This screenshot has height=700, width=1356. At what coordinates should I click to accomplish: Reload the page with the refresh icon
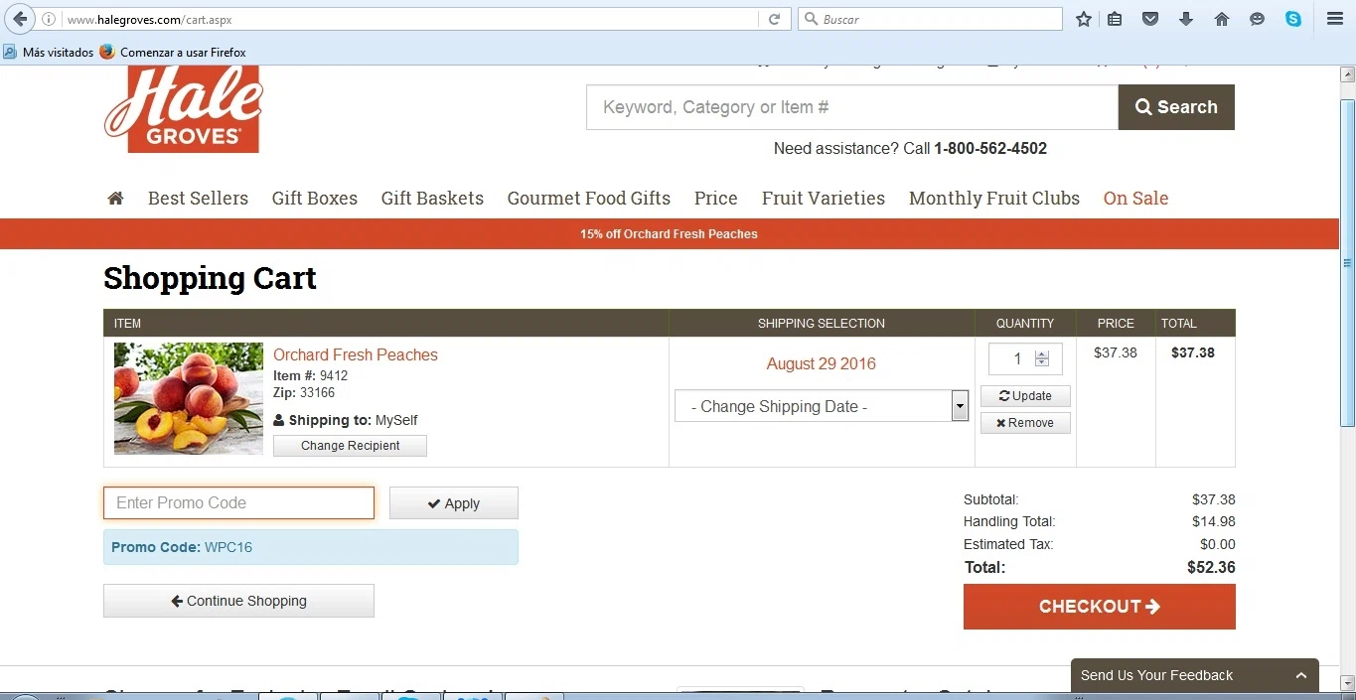click(774, 19)
